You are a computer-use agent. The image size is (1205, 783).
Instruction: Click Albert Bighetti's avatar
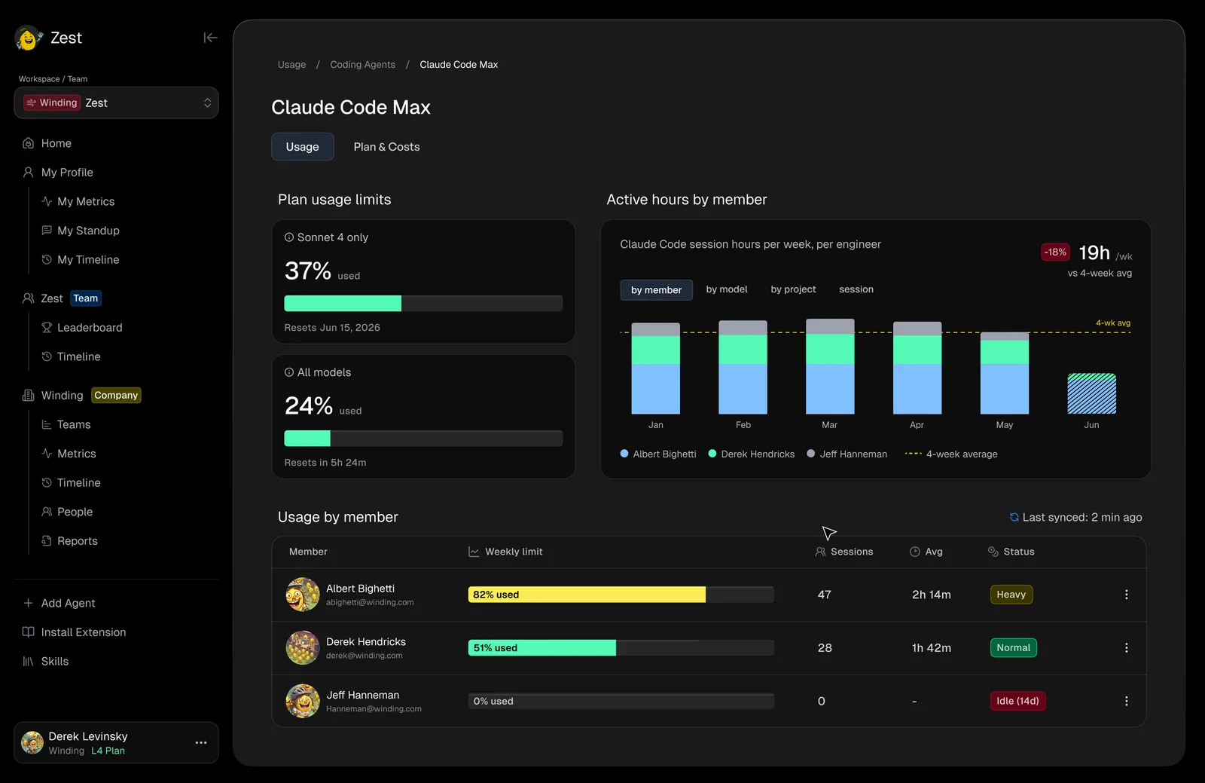click(x=303, y=595)
